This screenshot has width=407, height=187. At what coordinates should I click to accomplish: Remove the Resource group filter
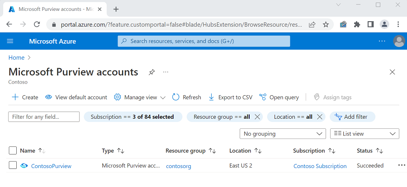click(257, 117)
